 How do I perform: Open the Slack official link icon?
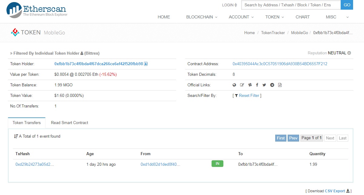(x=250, y=85)
